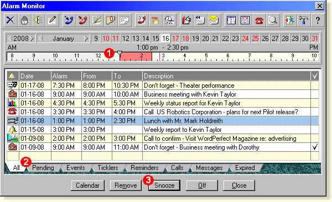The image size is (332, 202).
Task: Select 'Lunch with Mr. Mark Holdreith' row
Action: pos(163,121)
